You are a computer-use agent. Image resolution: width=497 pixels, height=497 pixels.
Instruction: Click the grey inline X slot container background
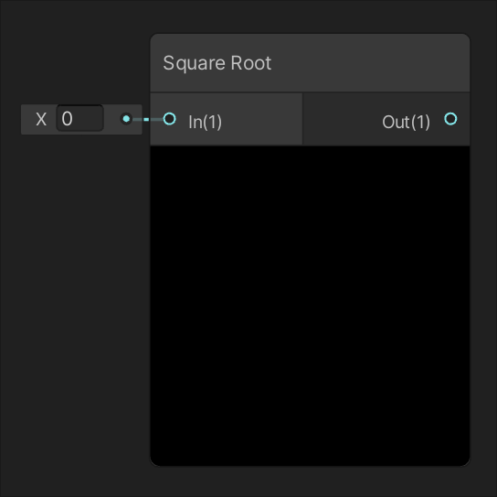pyautogui.click(x=111, y=127)
